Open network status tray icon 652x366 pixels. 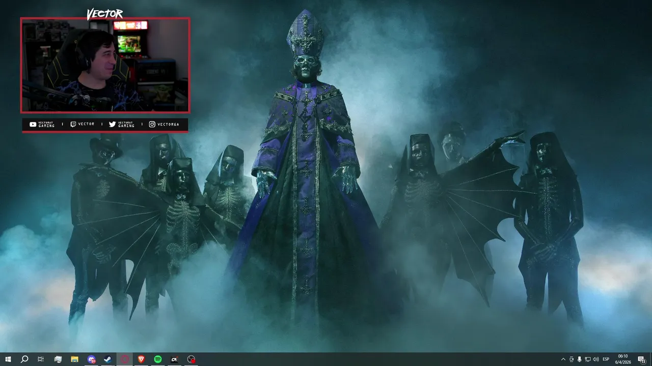[x=588, y=359]
